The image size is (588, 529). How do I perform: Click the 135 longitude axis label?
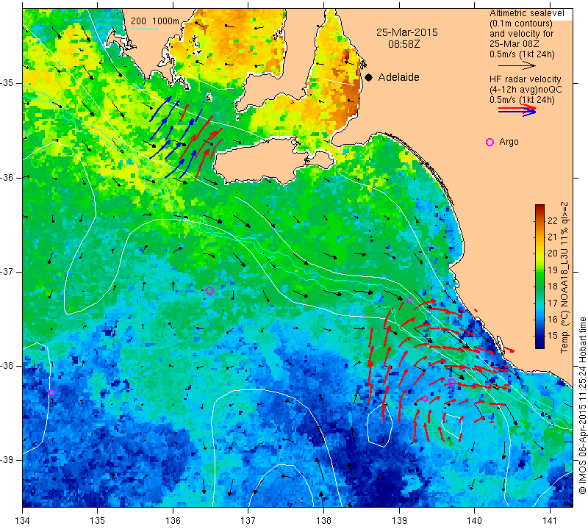98,521
